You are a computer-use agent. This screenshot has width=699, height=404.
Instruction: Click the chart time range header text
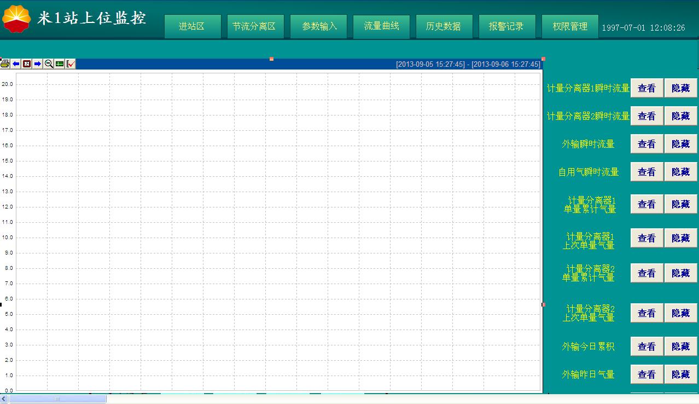468,65
